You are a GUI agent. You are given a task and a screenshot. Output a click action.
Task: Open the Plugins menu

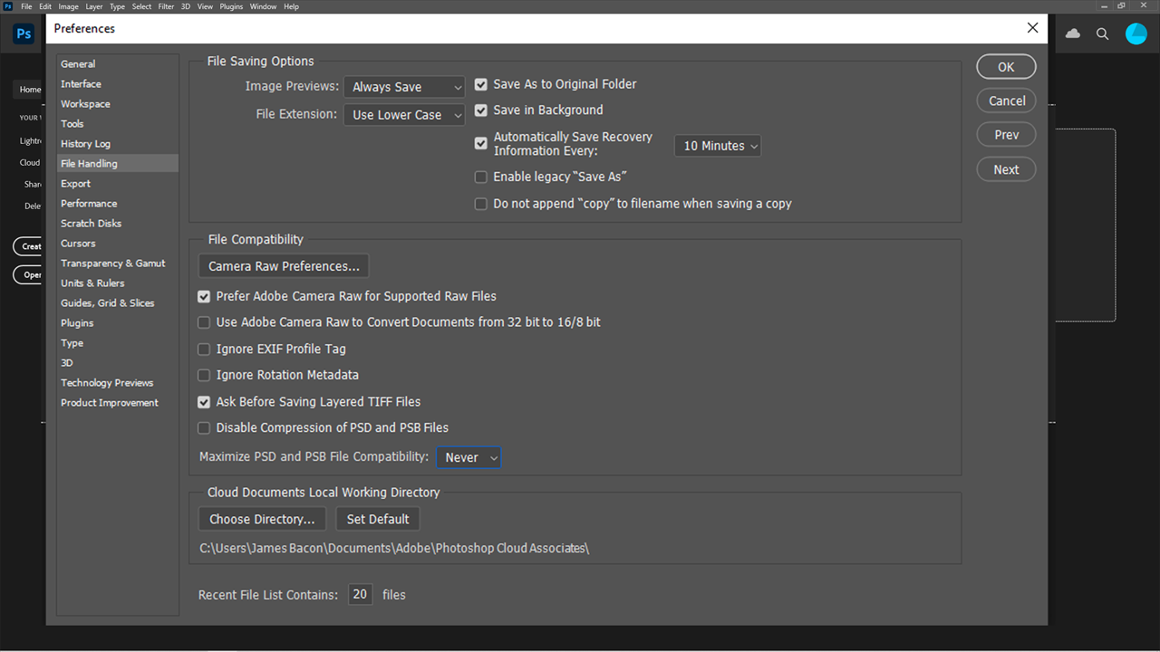click(231, 6)
